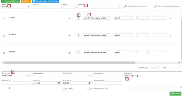Viewport: 182px width, 96px height.
Task: Open Lagerplatz '*' dropdown in row 9009109-
Action: point(143,52)
